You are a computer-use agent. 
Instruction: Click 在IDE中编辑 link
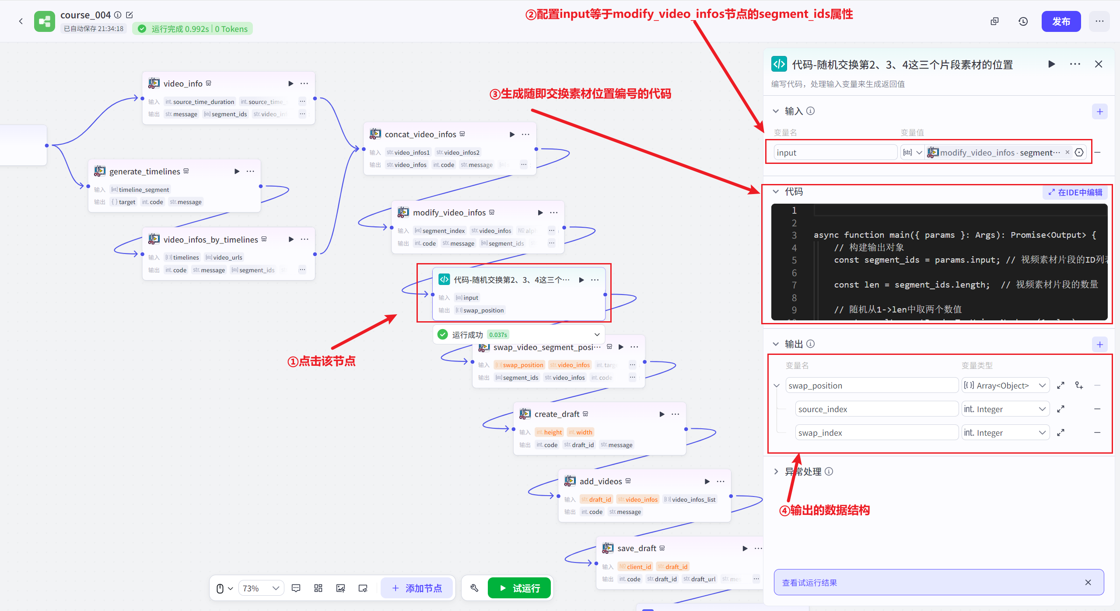pos(1075,192)
